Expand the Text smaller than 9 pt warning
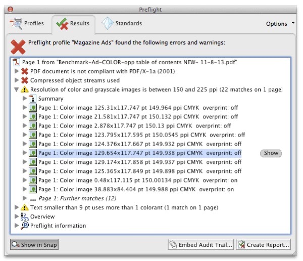This screenshot has width=303, height=261. pyautogui.click(x=17, y=207)
